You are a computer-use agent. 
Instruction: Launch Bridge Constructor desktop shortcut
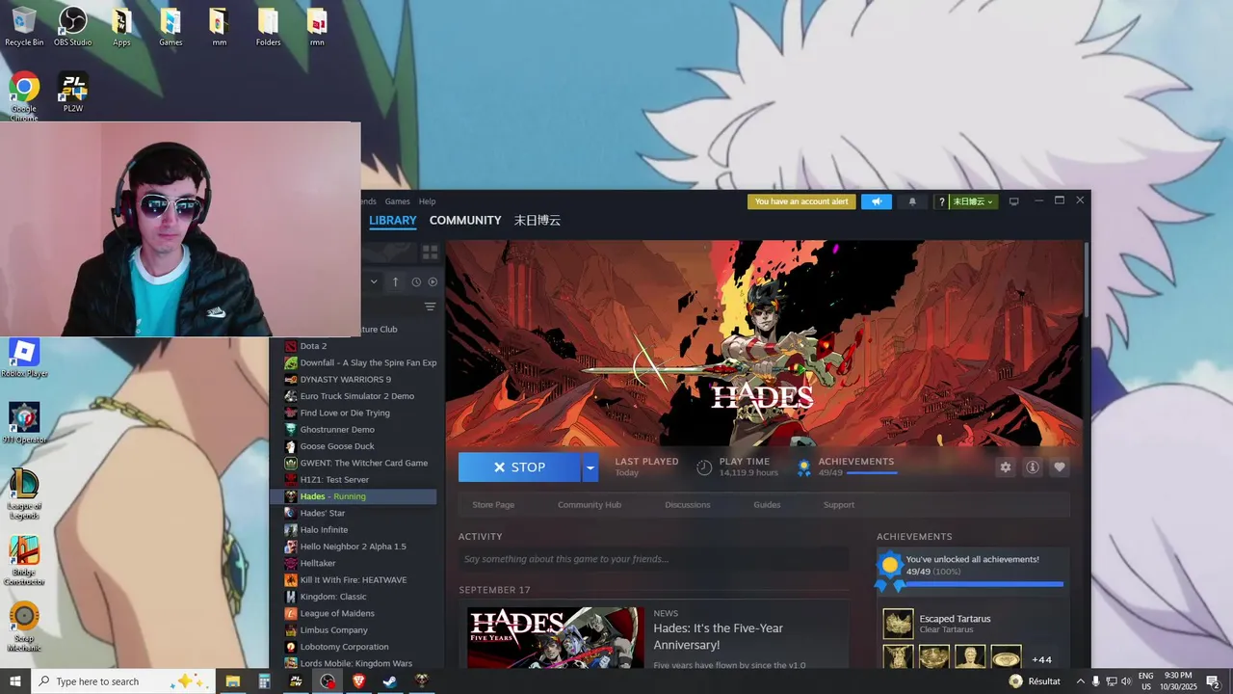click(24, 560)
